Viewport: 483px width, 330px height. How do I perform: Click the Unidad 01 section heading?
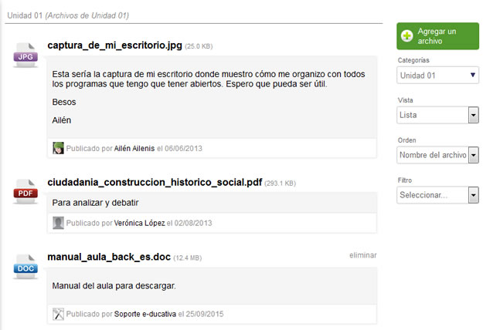coord(68,15)
